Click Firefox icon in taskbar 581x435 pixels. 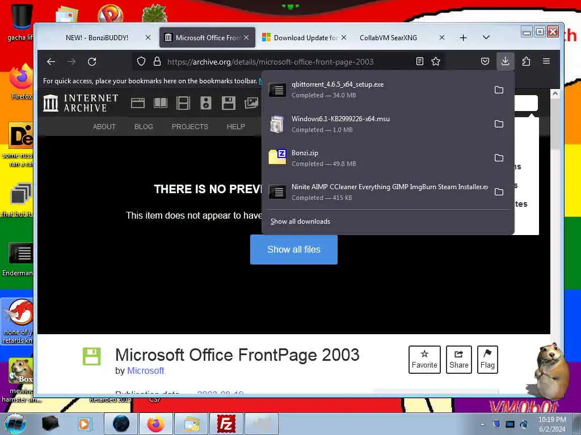pyautogui.click(x=156, y=424)
